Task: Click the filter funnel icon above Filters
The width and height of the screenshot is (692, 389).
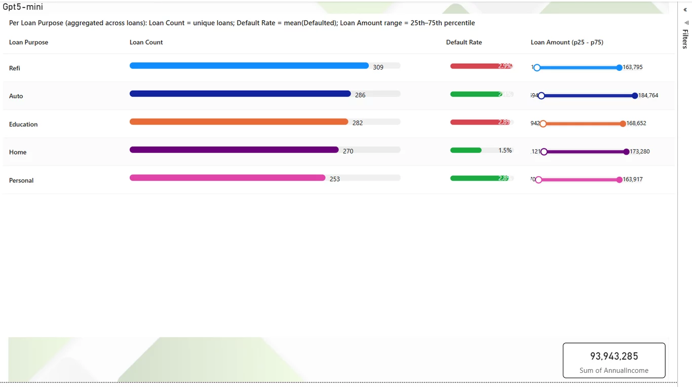Action: point(686,23)
